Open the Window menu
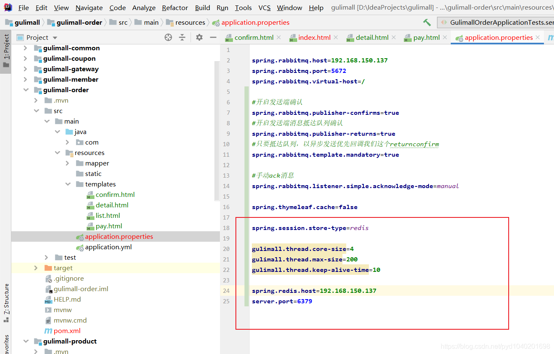The image size is (554, 354). tap(290, 8)
